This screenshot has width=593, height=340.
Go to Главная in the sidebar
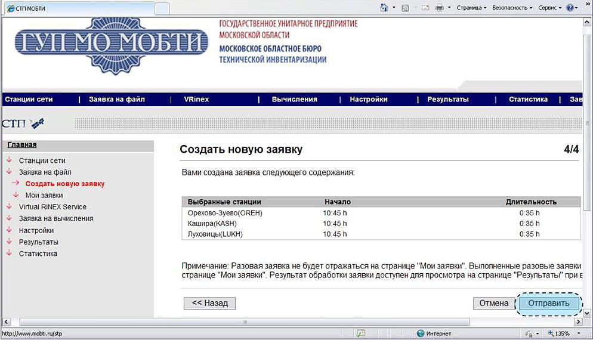pyautogui.click(x=22, y=144)
